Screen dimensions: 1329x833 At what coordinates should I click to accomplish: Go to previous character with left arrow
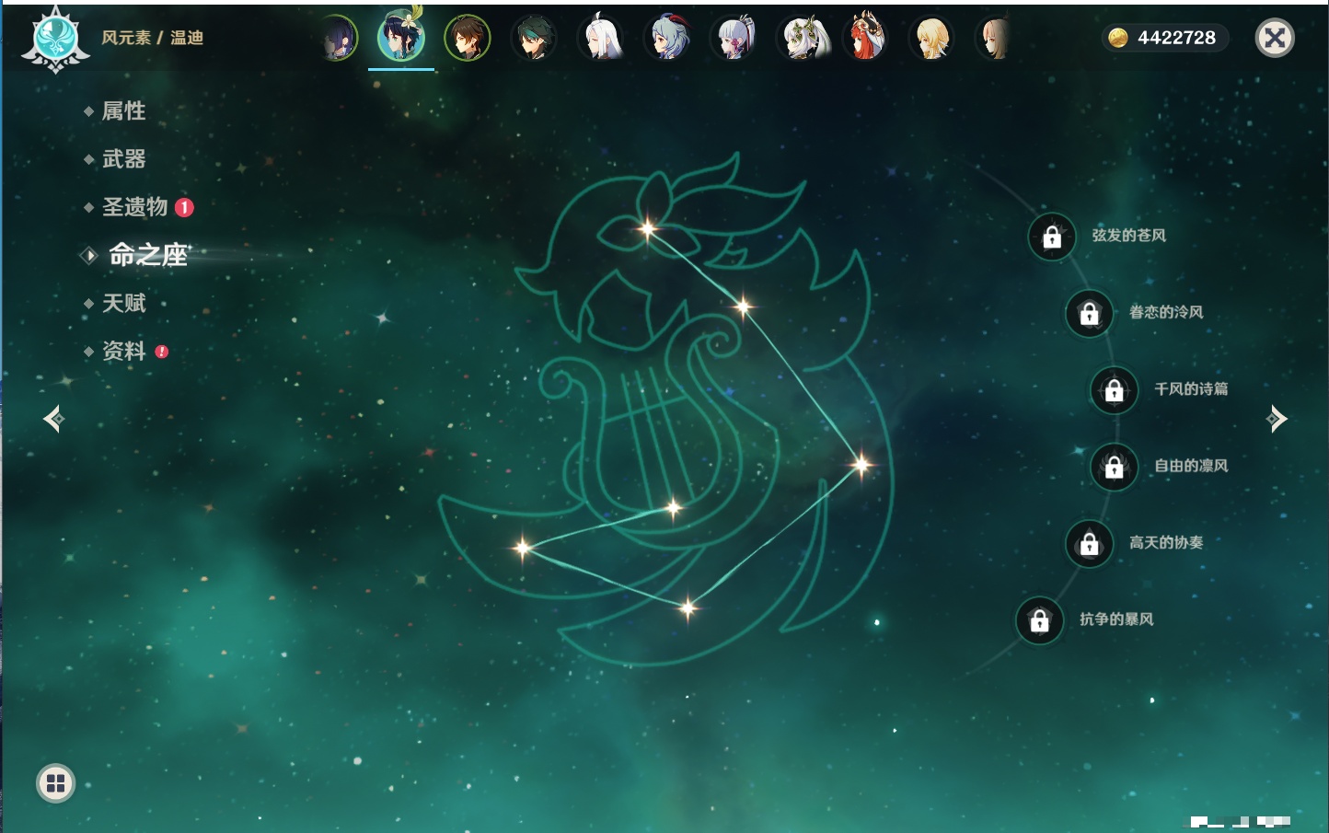pyautogui.click(x=53, y=419)
